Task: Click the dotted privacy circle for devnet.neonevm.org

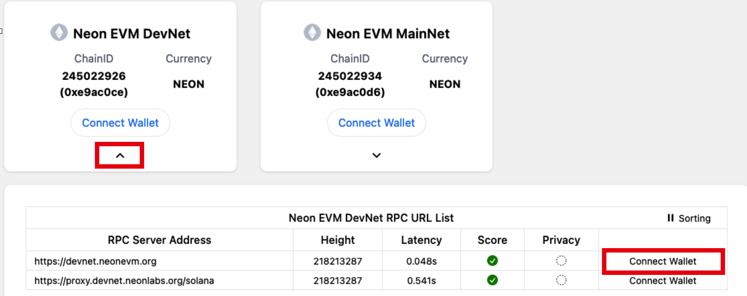Action: 561,261
